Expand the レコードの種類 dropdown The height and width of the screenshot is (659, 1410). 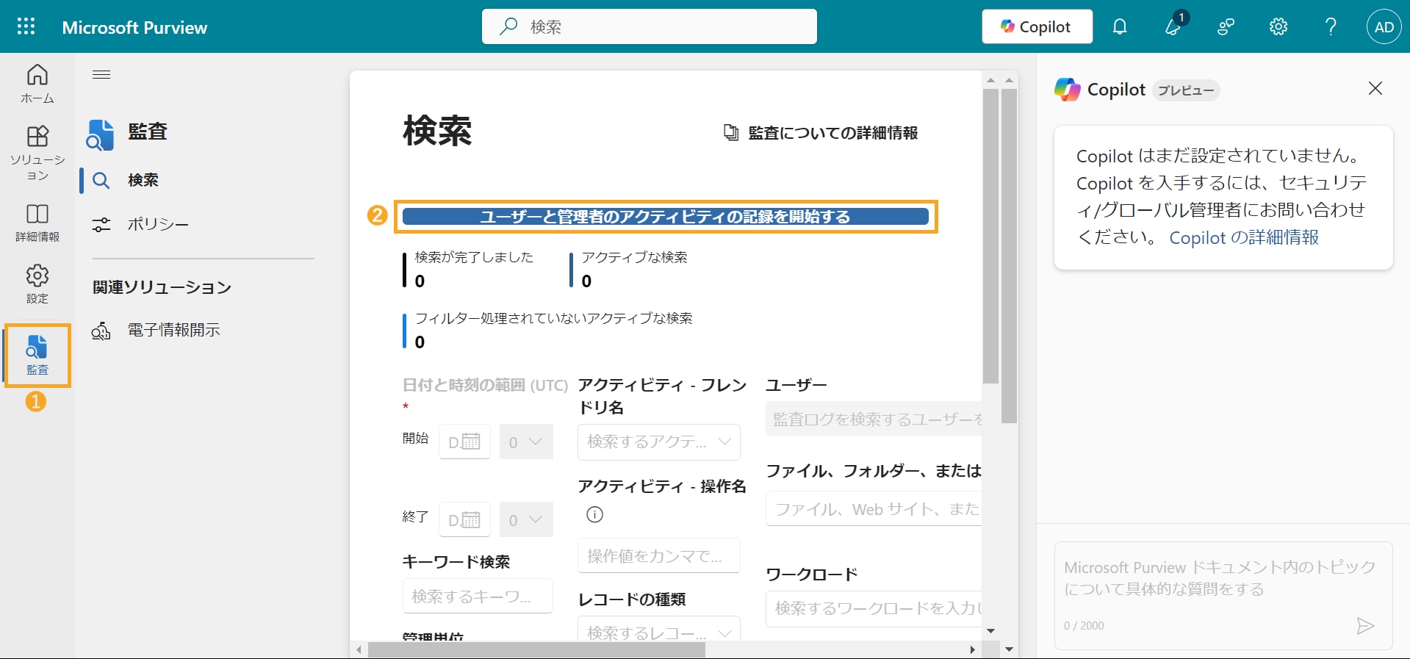(659, 630)
